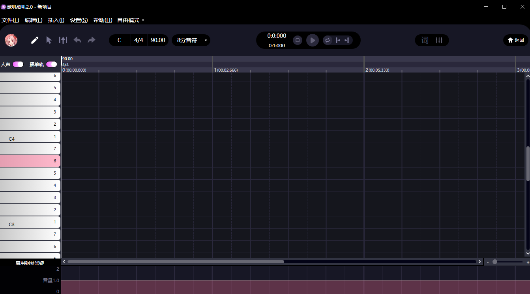
Task: Click the redo arrow icon
Action: (92, 40)
